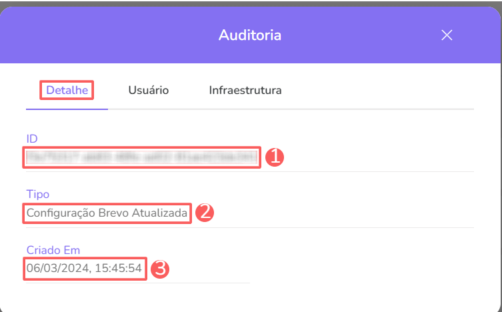Click the ID field label
Viewport: 502px width, 312px height.
32,139
